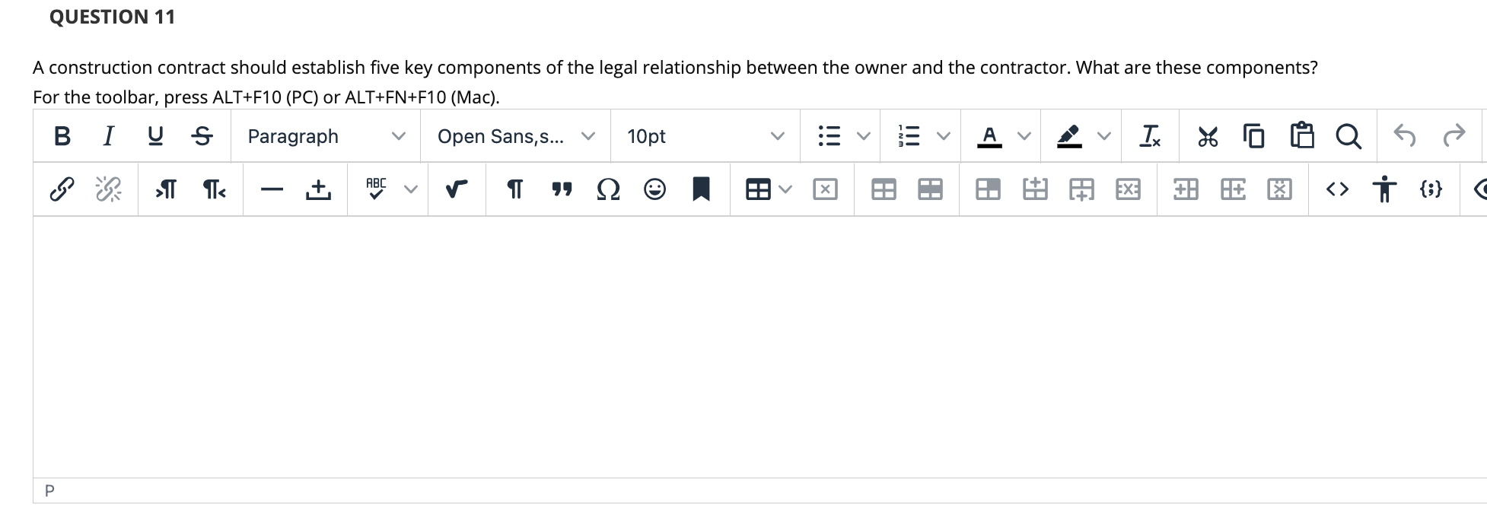Run the accessibility checker
The width and height of the screenshot is (1487, 508).
click(1384, 189)
